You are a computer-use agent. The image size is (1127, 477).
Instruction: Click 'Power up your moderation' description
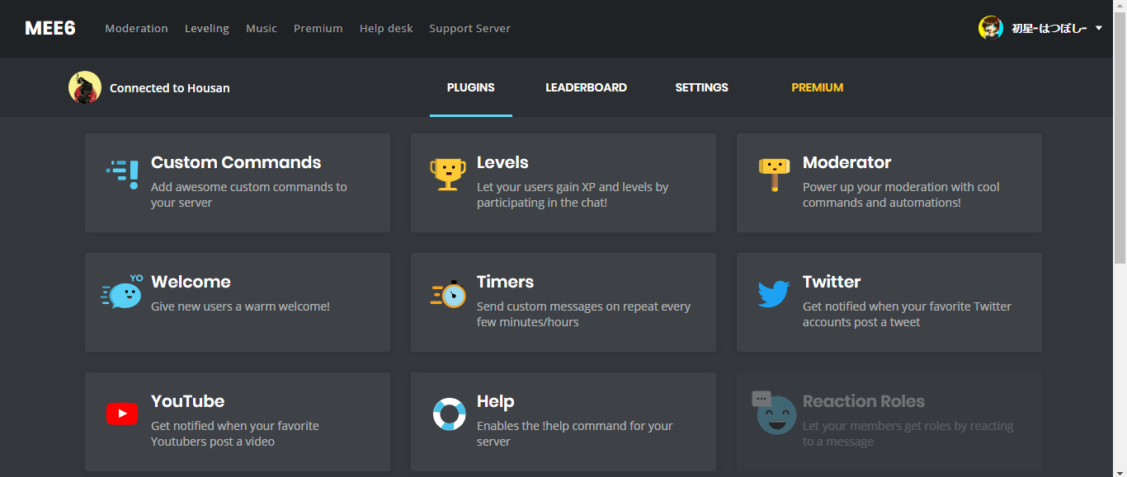[901, 194]
